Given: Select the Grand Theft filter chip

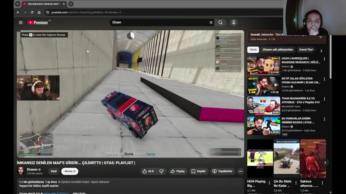Looking at the screenshot, I should 307,50.
